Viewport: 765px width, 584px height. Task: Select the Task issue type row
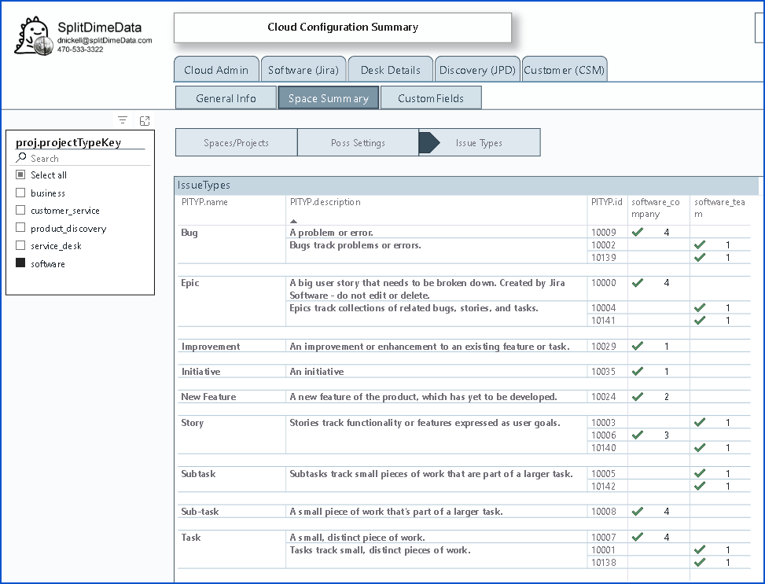191,537
